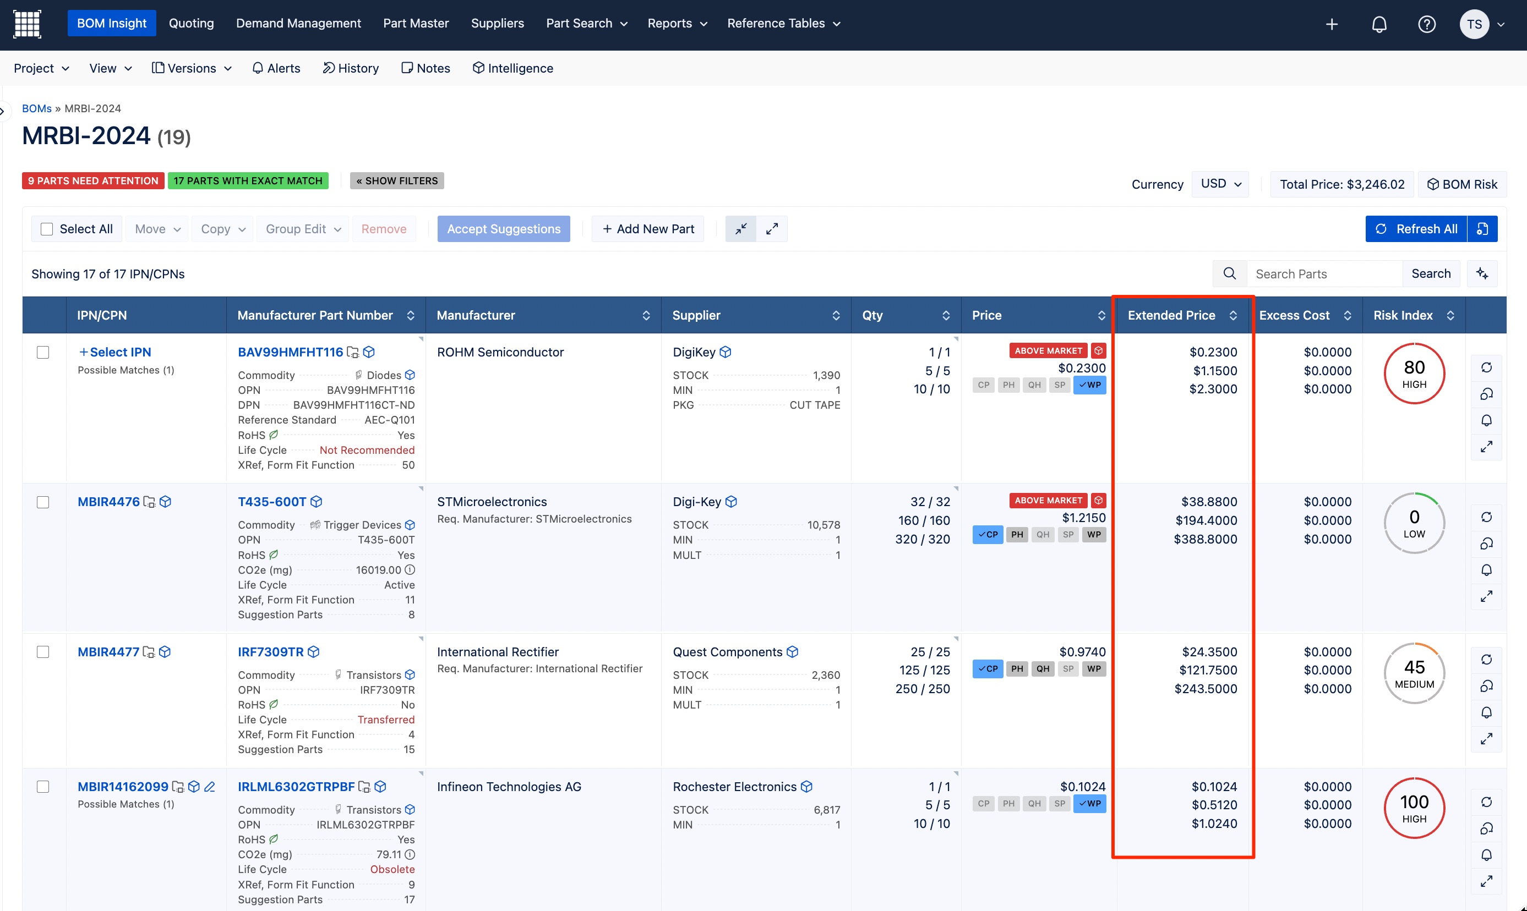
Task: Set alert bell for T435-600T row
Action: point(1486,570)
